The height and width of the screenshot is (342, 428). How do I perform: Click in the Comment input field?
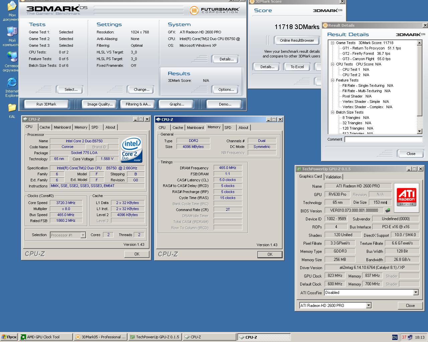[384, 140]
